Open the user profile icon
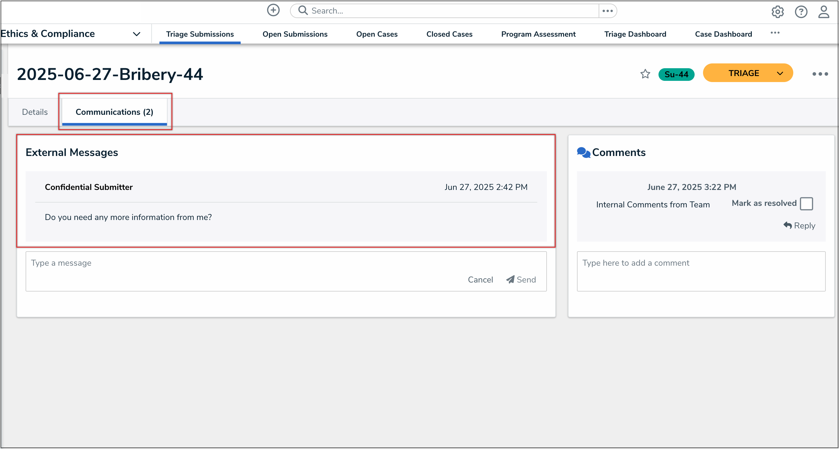This screenshot has width=839, height=449. 824,12
